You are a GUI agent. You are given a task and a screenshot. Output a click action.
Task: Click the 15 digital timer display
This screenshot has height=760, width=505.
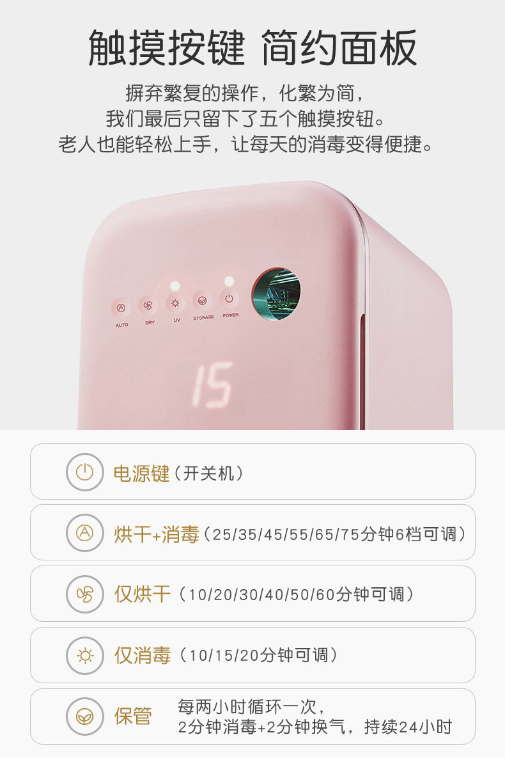213,385
